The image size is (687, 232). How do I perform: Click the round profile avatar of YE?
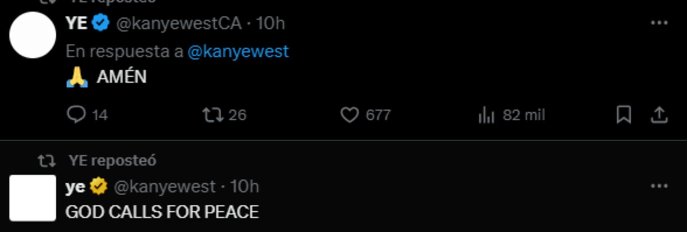pyautogui.click(x=33, y=35)
